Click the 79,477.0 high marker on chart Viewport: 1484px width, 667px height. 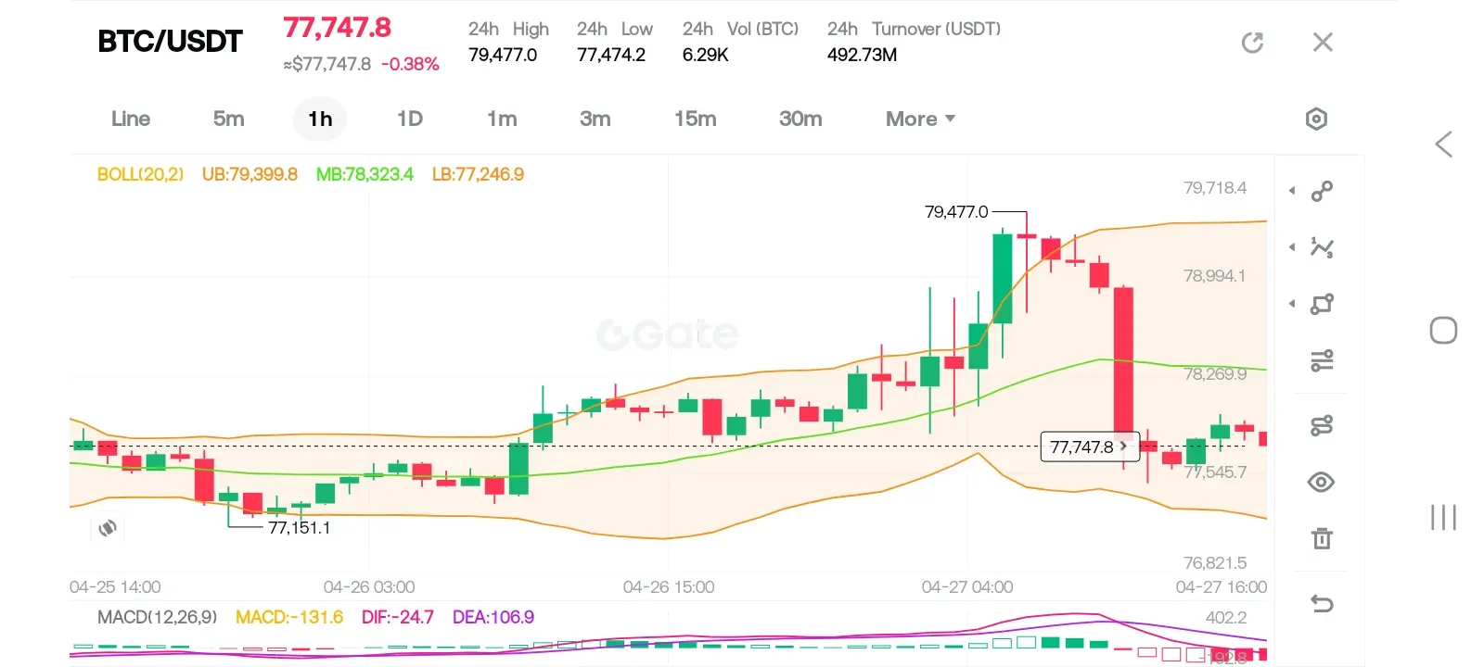coord(956,212)
